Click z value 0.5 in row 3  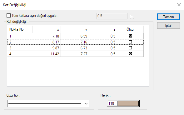click(x=103, y=48)
